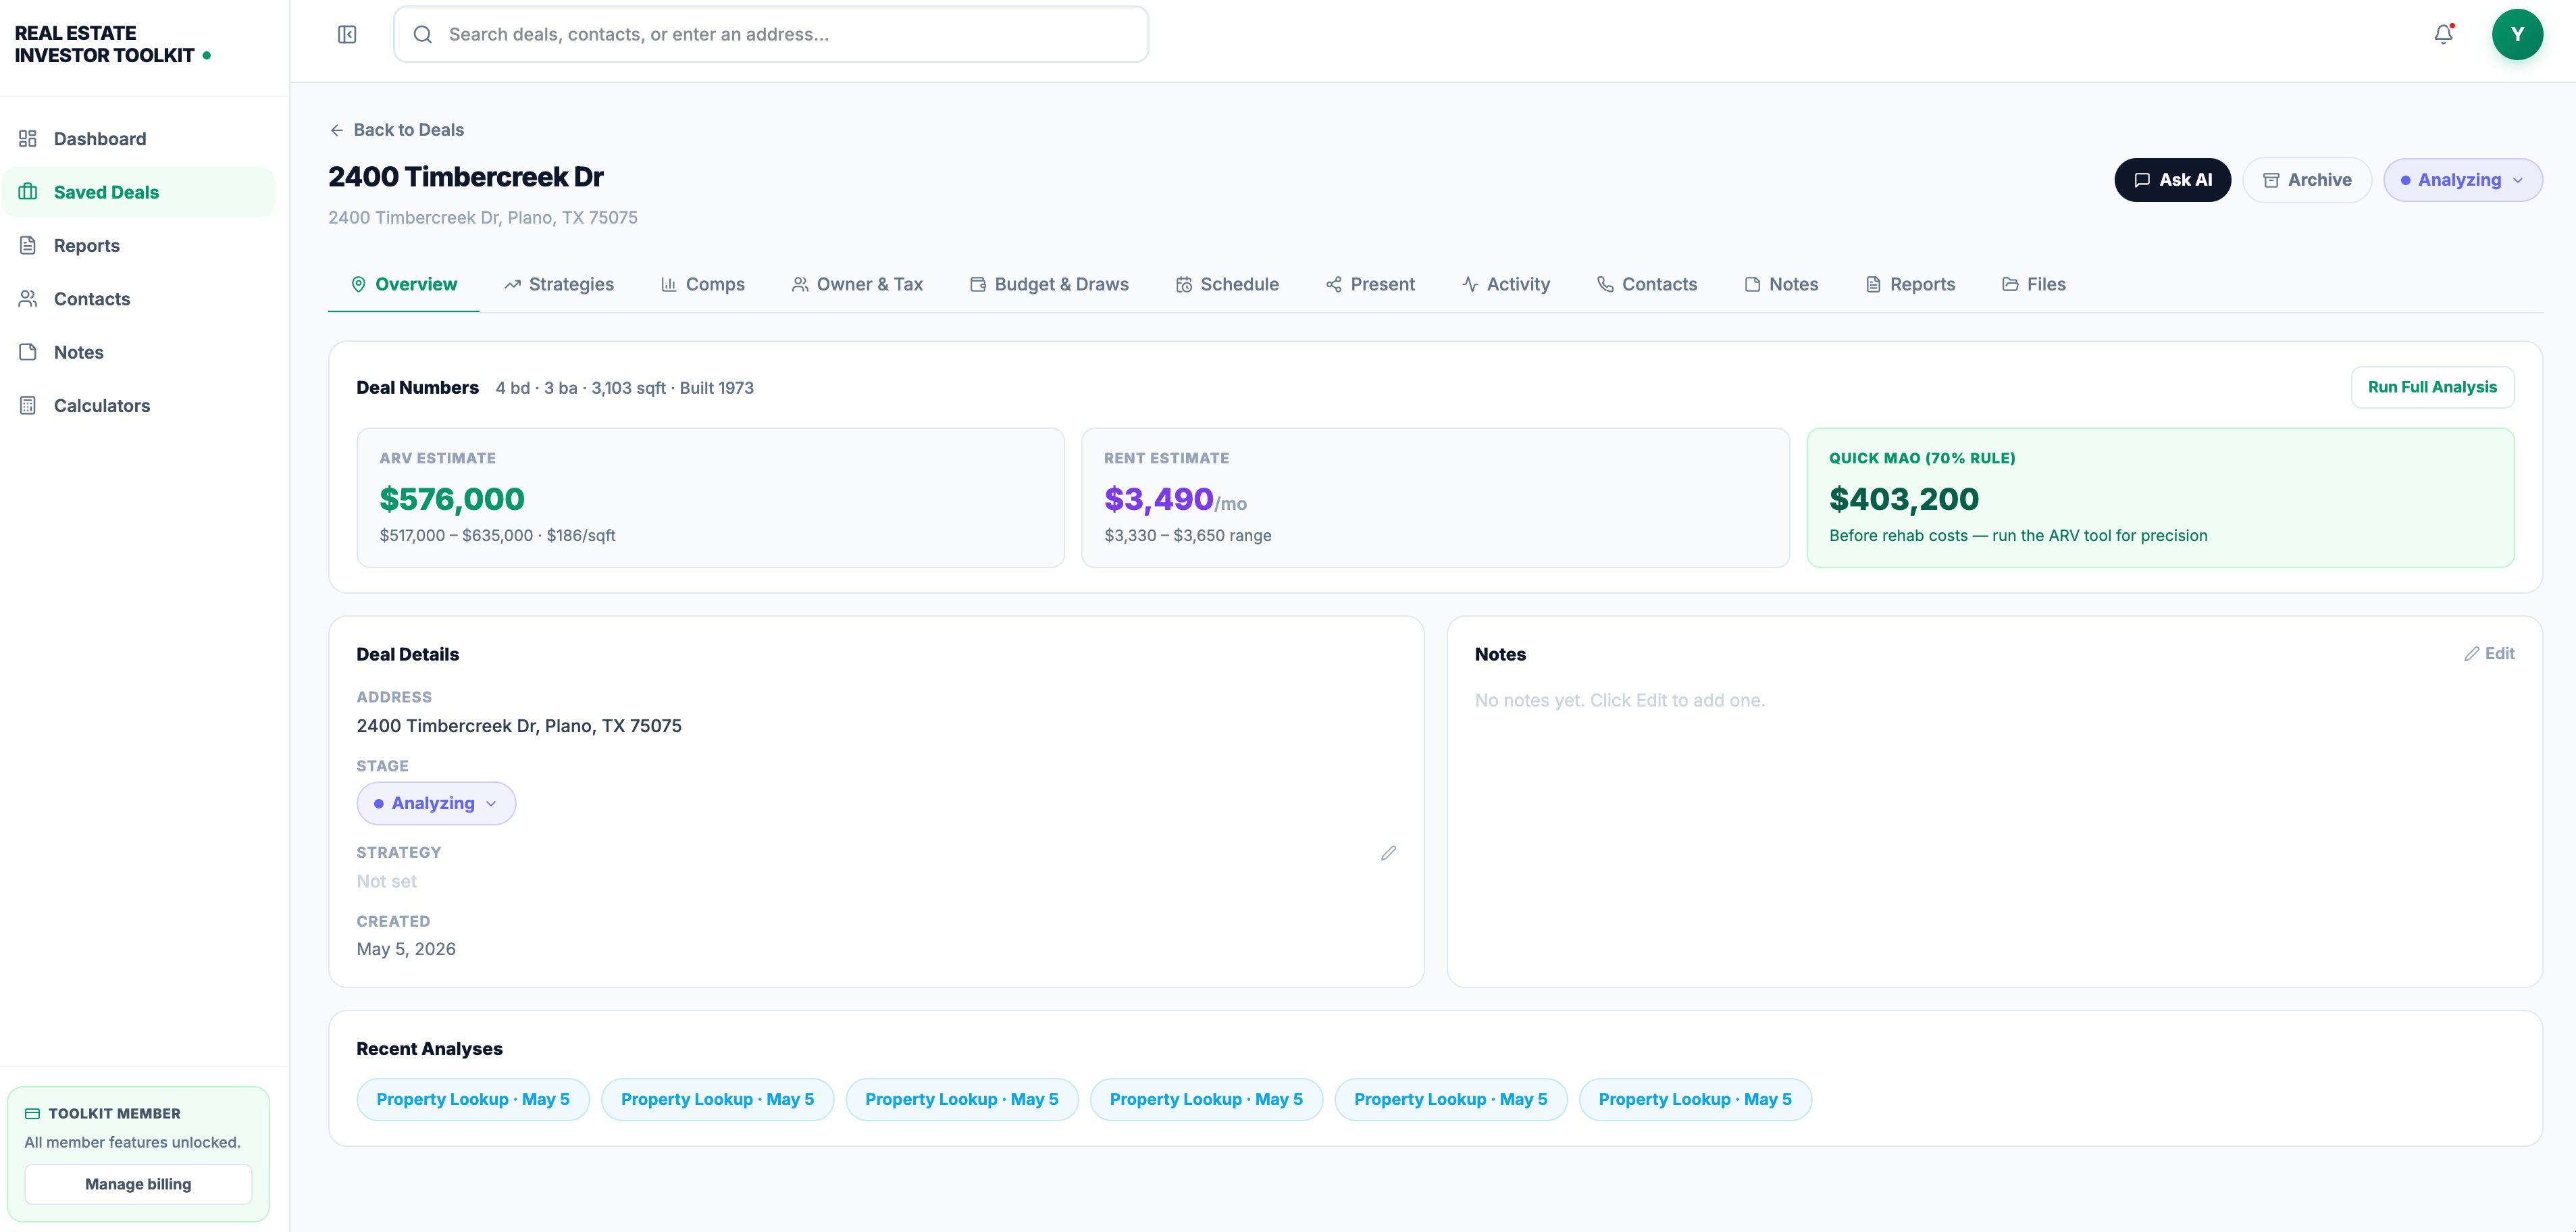The width and height of the screenshot is (2576, 1232).
Task: Open notifications bell
Action: [x=2443, y=35]
